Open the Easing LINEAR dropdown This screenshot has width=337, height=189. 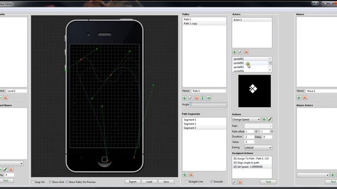258,148
